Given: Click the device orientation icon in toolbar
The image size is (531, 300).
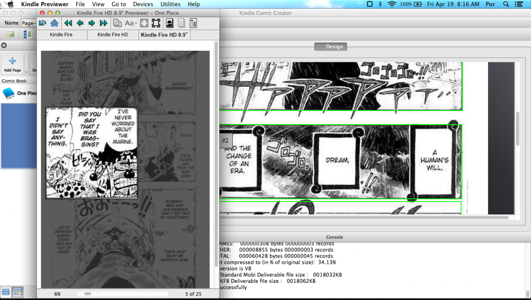Looking at the screenshot, I should point(170,23).
